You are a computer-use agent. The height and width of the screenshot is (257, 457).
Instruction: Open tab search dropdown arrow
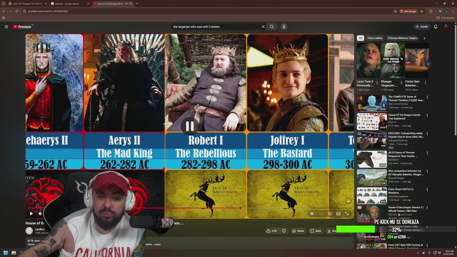(x=4, y=4)
